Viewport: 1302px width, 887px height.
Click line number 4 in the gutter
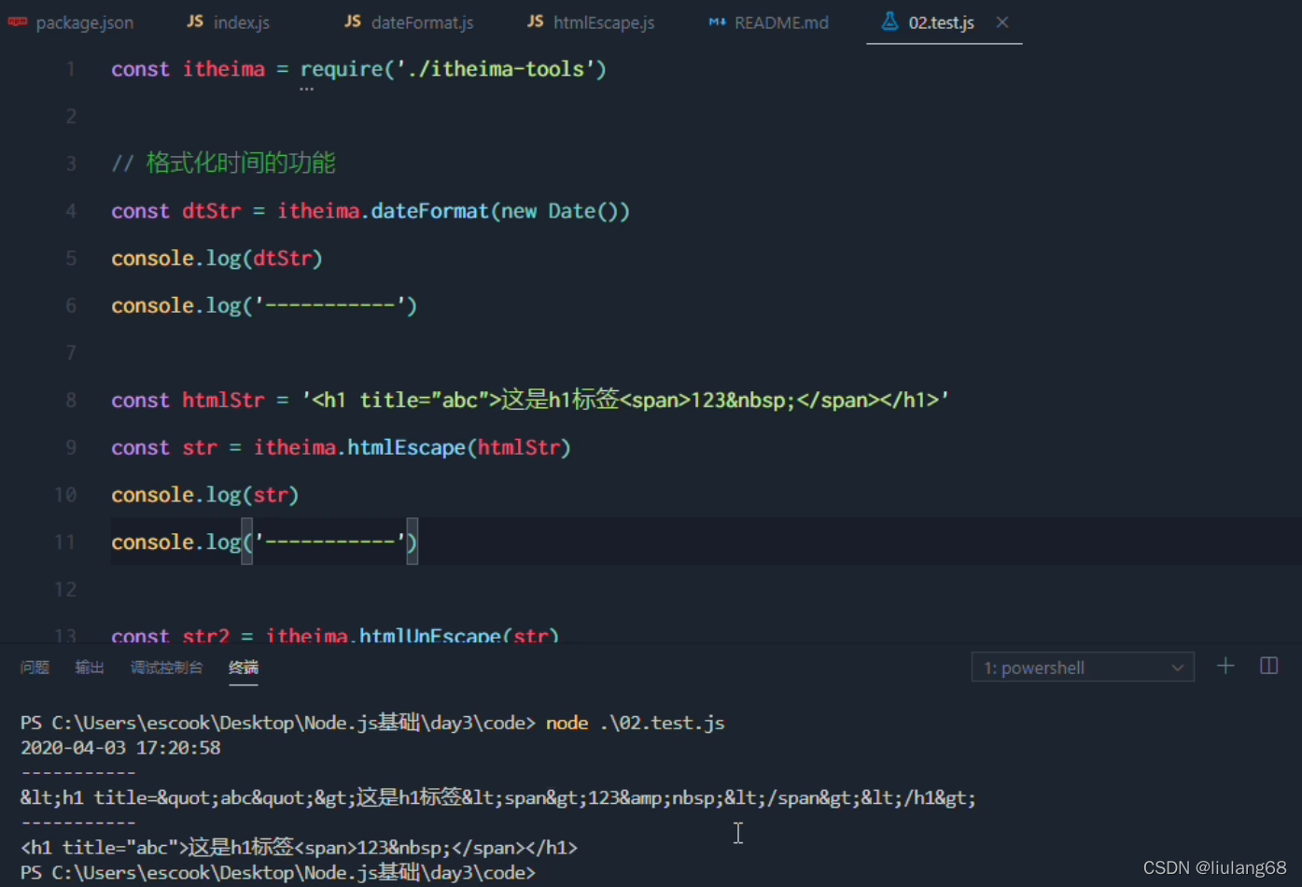click(71, 211)
